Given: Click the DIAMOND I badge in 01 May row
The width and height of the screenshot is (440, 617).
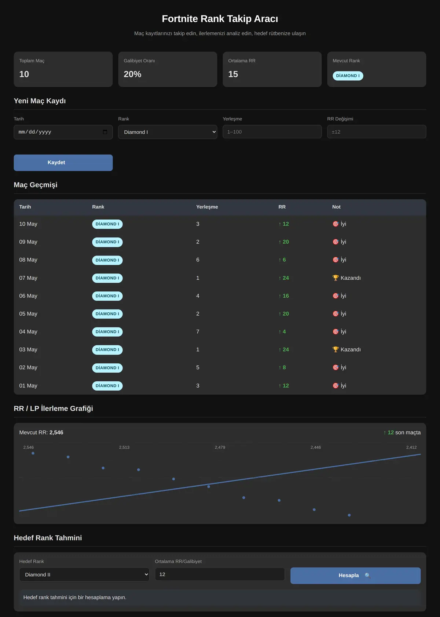Looking at the screenshot, I should point(107,386).
